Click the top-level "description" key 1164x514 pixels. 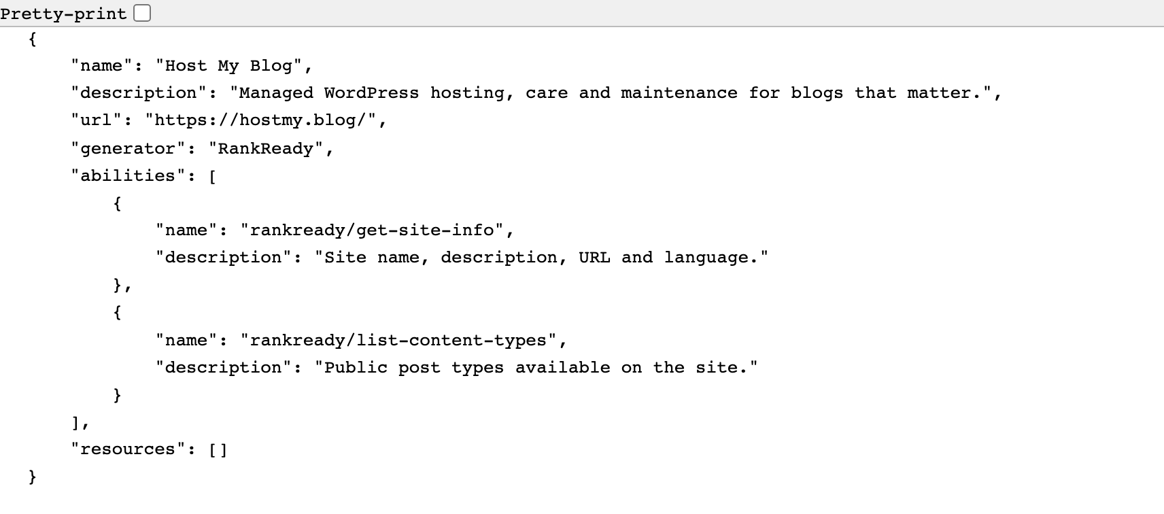[139, 93]
